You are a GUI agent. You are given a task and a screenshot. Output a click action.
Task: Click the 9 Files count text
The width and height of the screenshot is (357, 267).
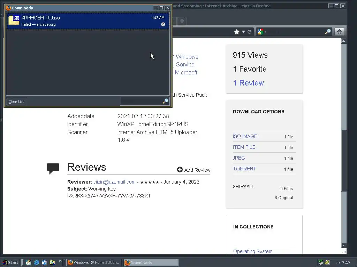287,189
